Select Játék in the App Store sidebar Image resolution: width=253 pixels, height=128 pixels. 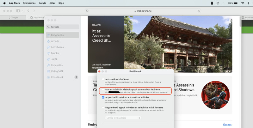(63, 59)
